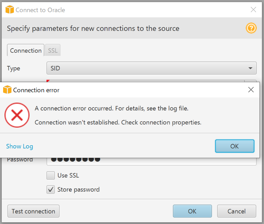The width and height of the screenshot is (264, 224).
Task: Confirm the connection settings with bottom OK
Action: click(x=192, y=211)
